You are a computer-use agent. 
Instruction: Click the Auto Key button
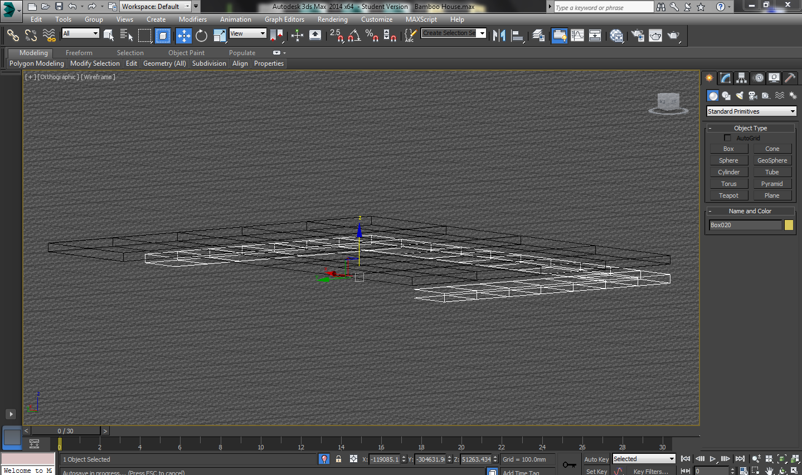[x=596, y=459]
